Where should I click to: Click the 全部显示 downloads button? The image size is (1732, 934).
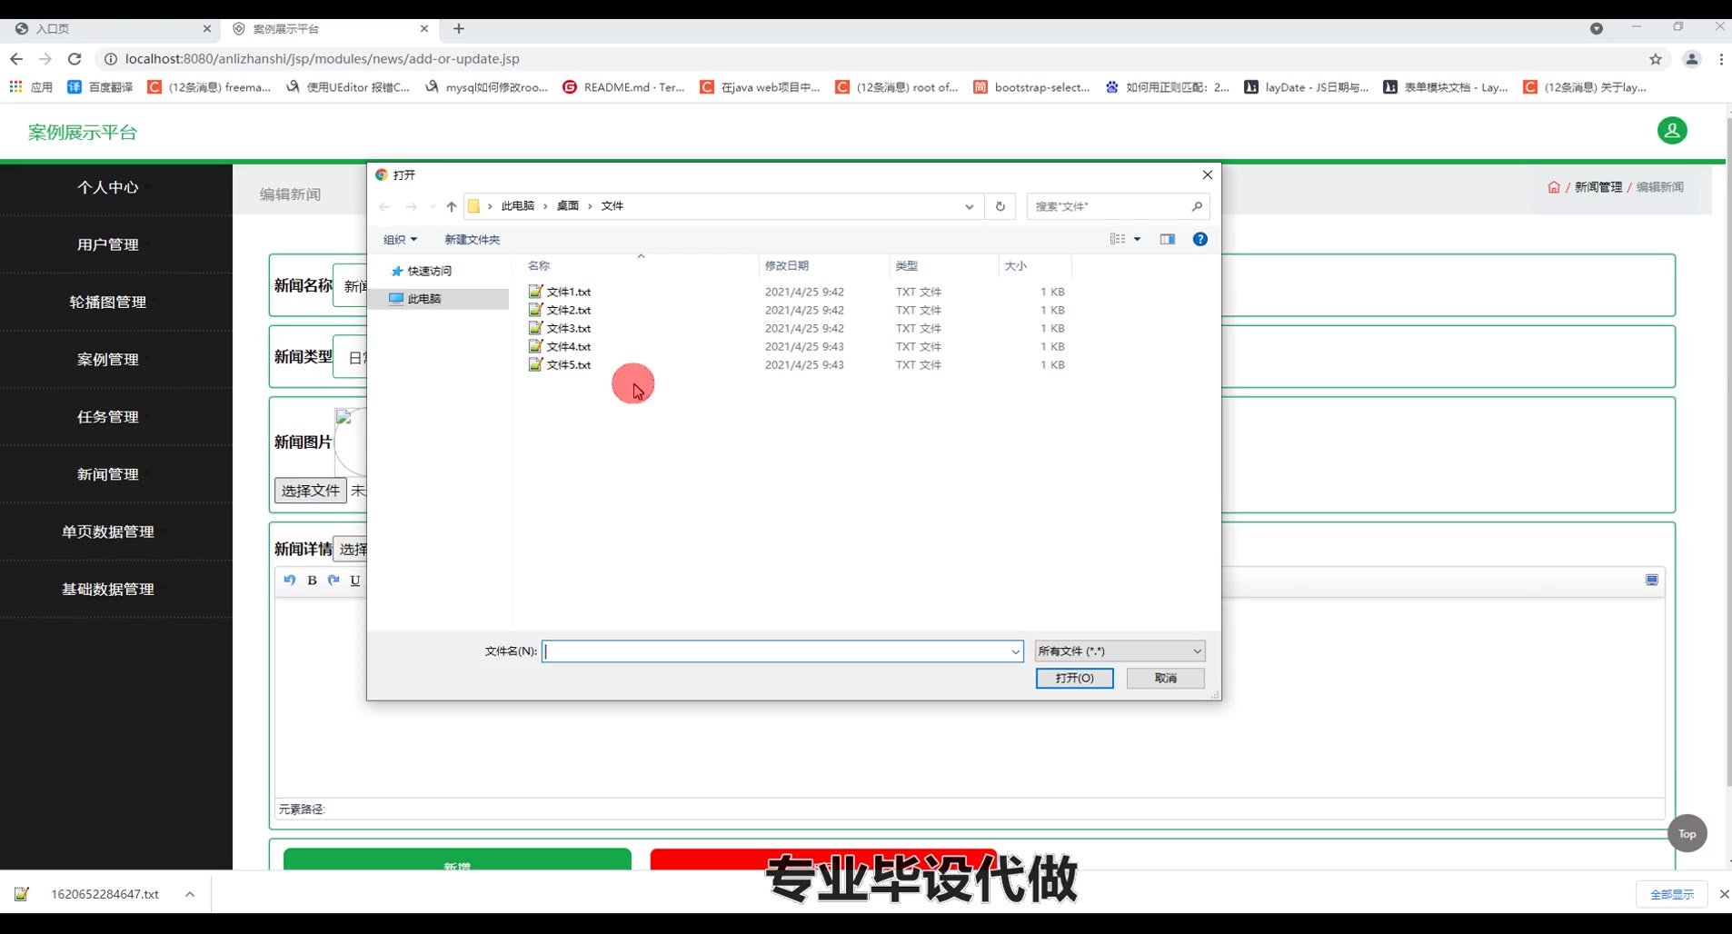tap(1672, 894)
